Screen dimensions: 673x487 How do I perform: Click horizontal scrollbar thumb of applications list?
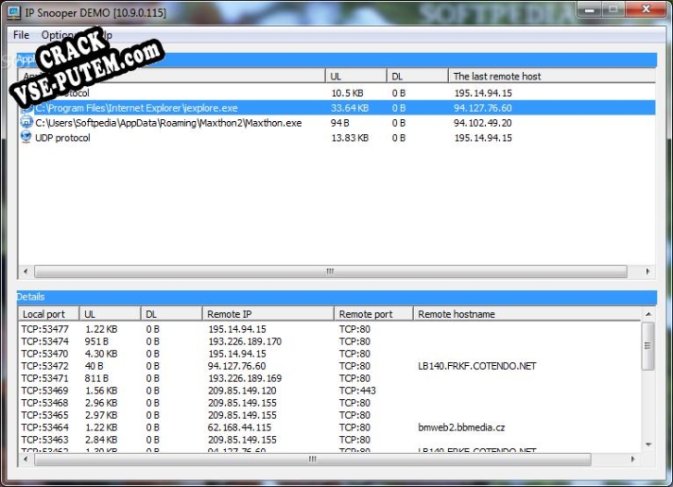(x=330, y=271)
